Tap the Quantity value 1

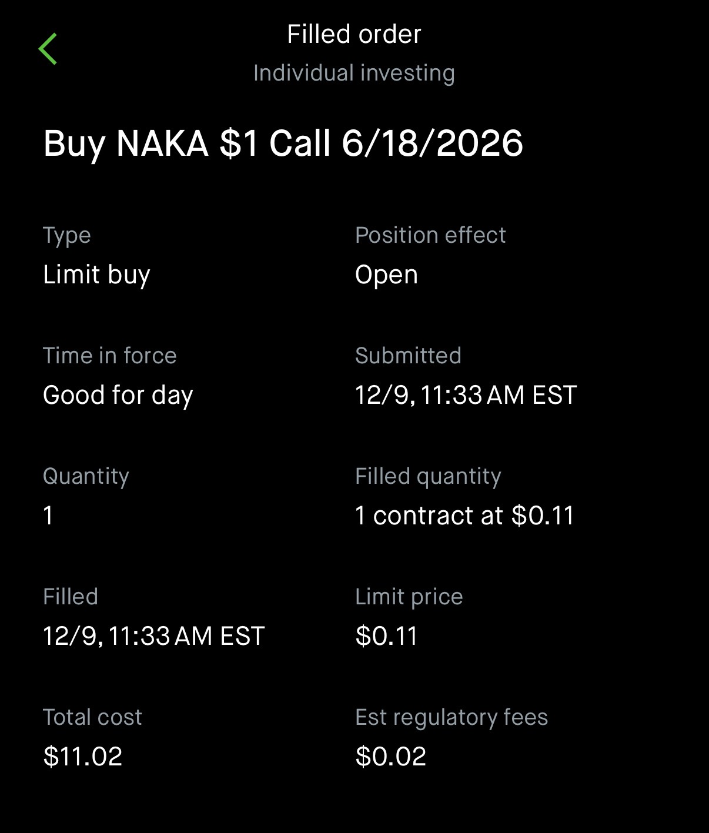(x=48, y=516)
